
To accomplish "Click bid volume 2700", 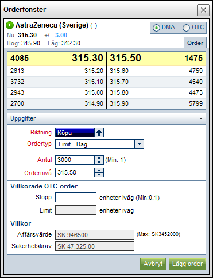I will 17,103.
